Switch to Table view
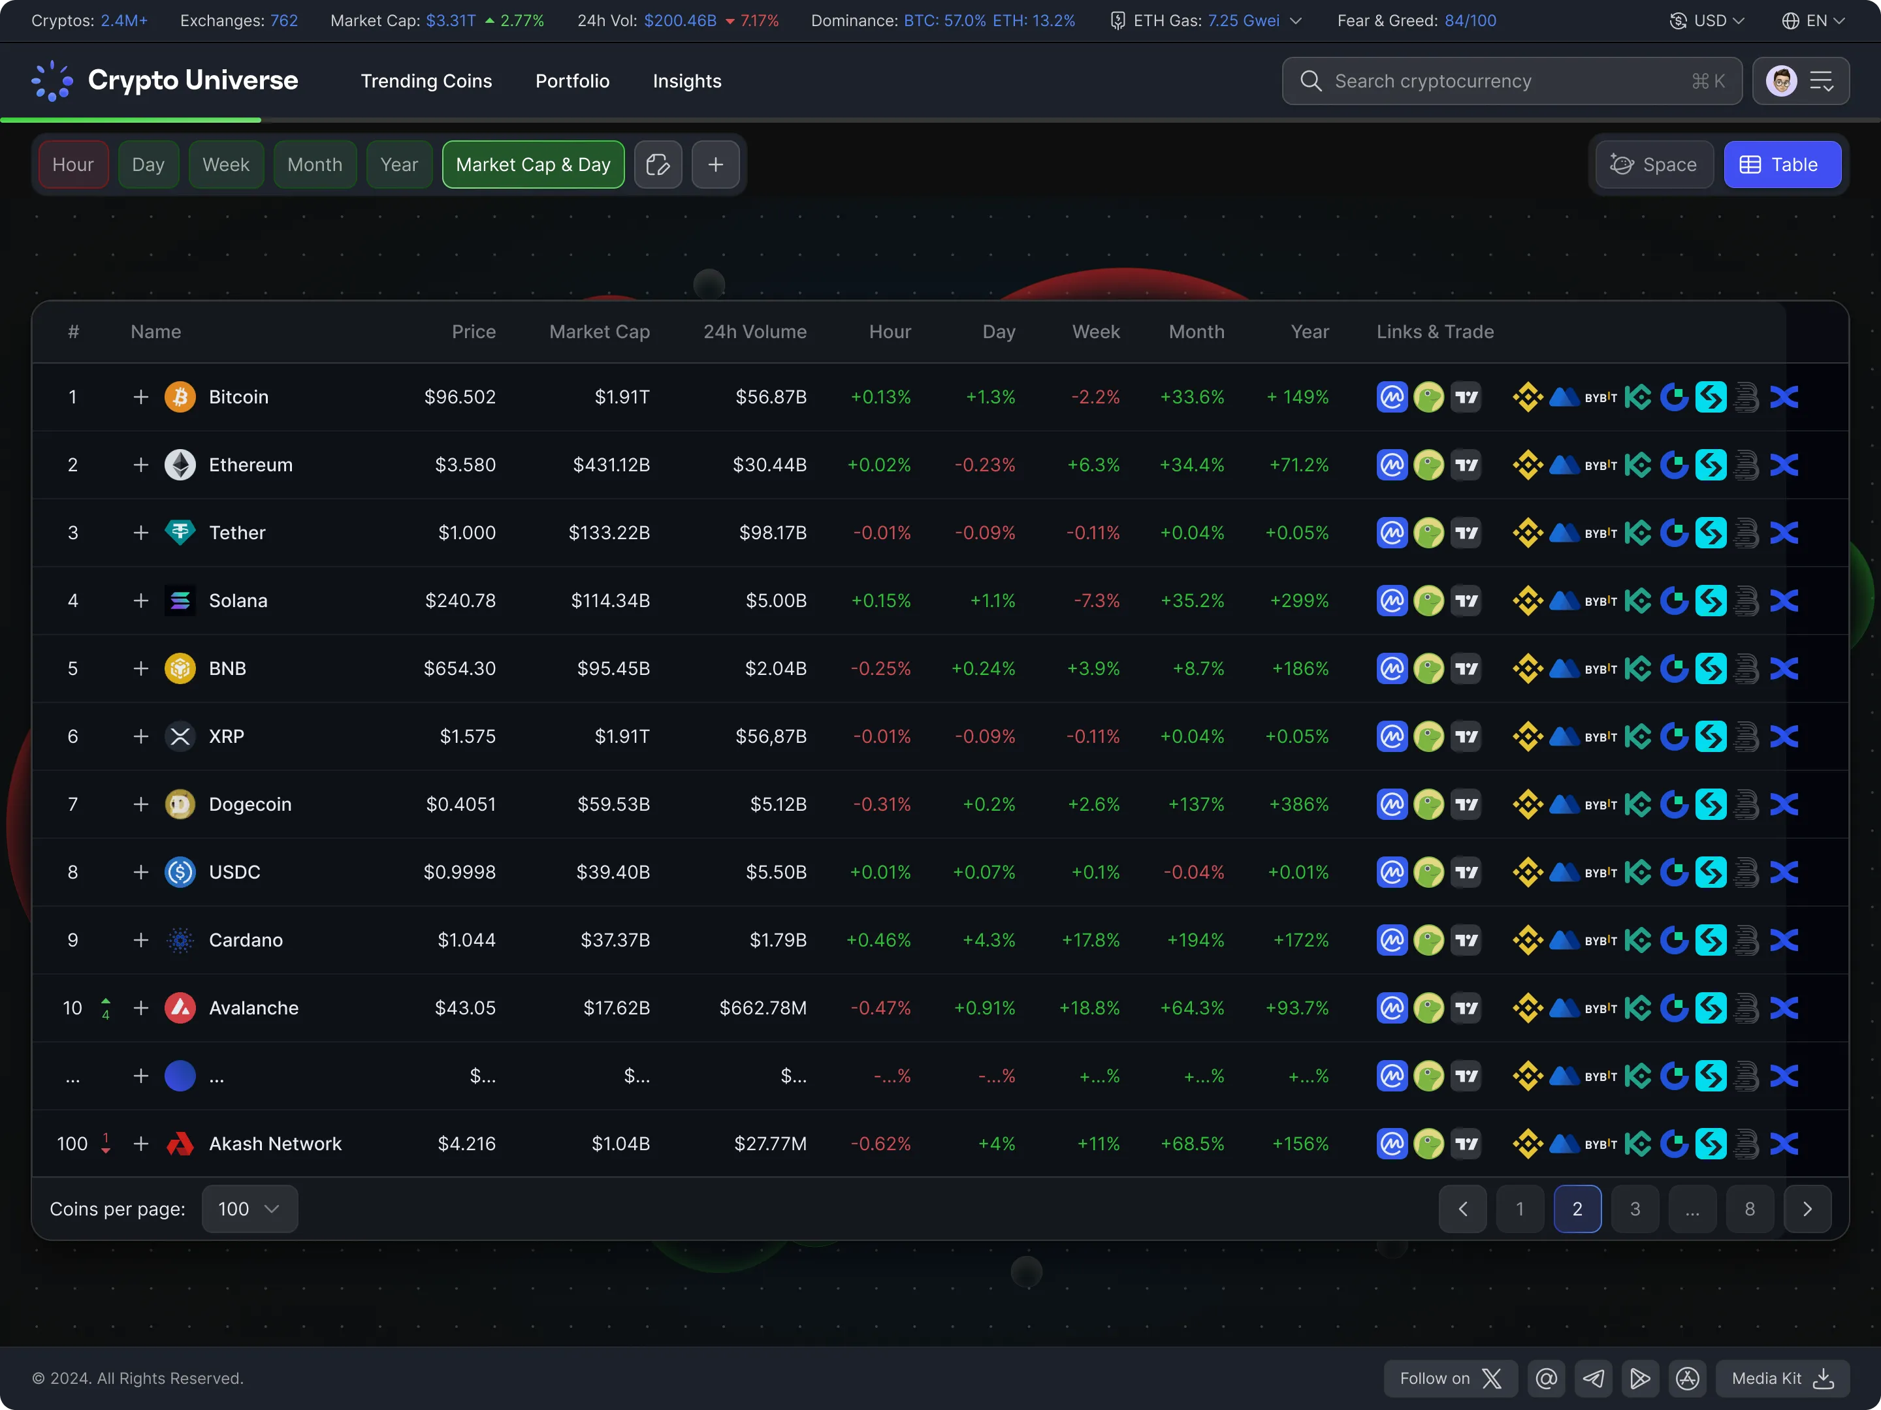1881x1410 pixels. pyautogui.click(x=1782, y=165)
